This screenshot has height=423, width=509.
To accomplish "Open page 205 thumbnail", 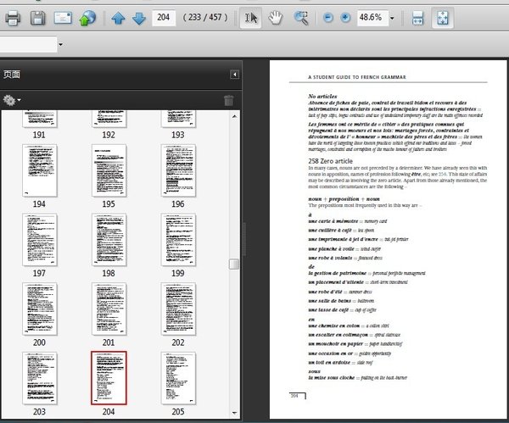I will (x=177, y=377).
